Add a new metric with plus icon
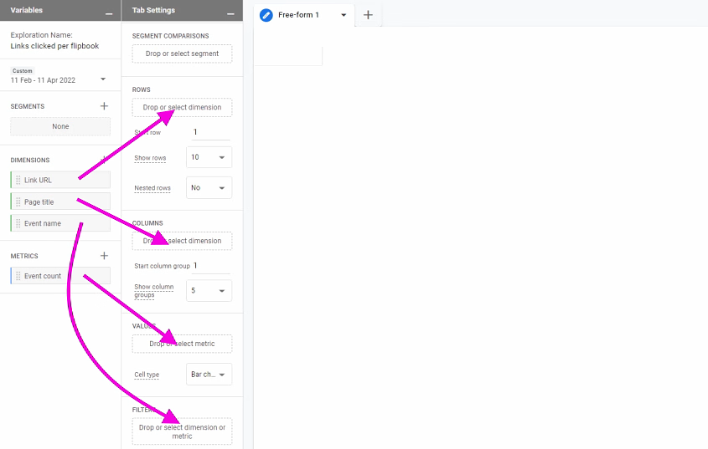The image size is (708, 449). [104, 256]
